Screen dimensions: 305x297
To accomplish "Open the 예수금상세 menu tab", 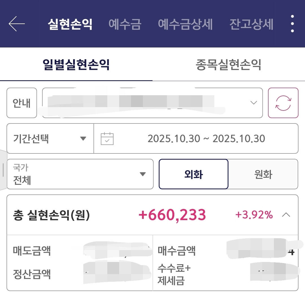I will [185, 24].
